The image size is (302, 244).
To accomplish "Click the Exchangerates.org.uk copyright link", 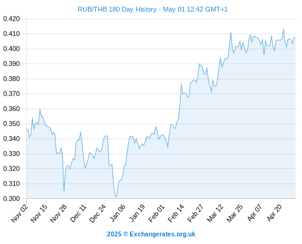I will click(151, 234).
